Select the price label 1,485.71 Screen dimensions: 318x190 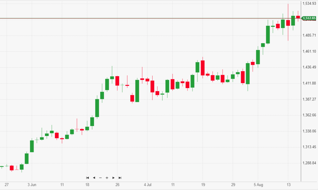309,35
